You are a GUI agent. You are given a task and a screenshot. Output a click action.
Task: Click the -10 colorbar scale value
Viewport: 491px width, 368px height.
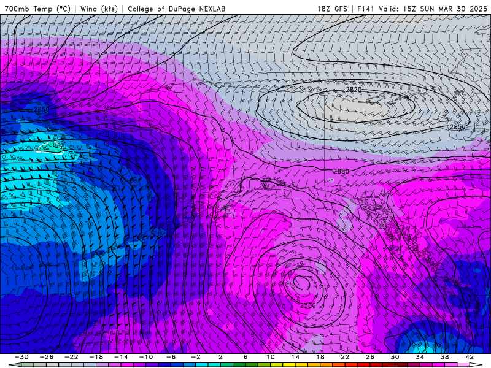pyautogui.click(x=146, y=357)
